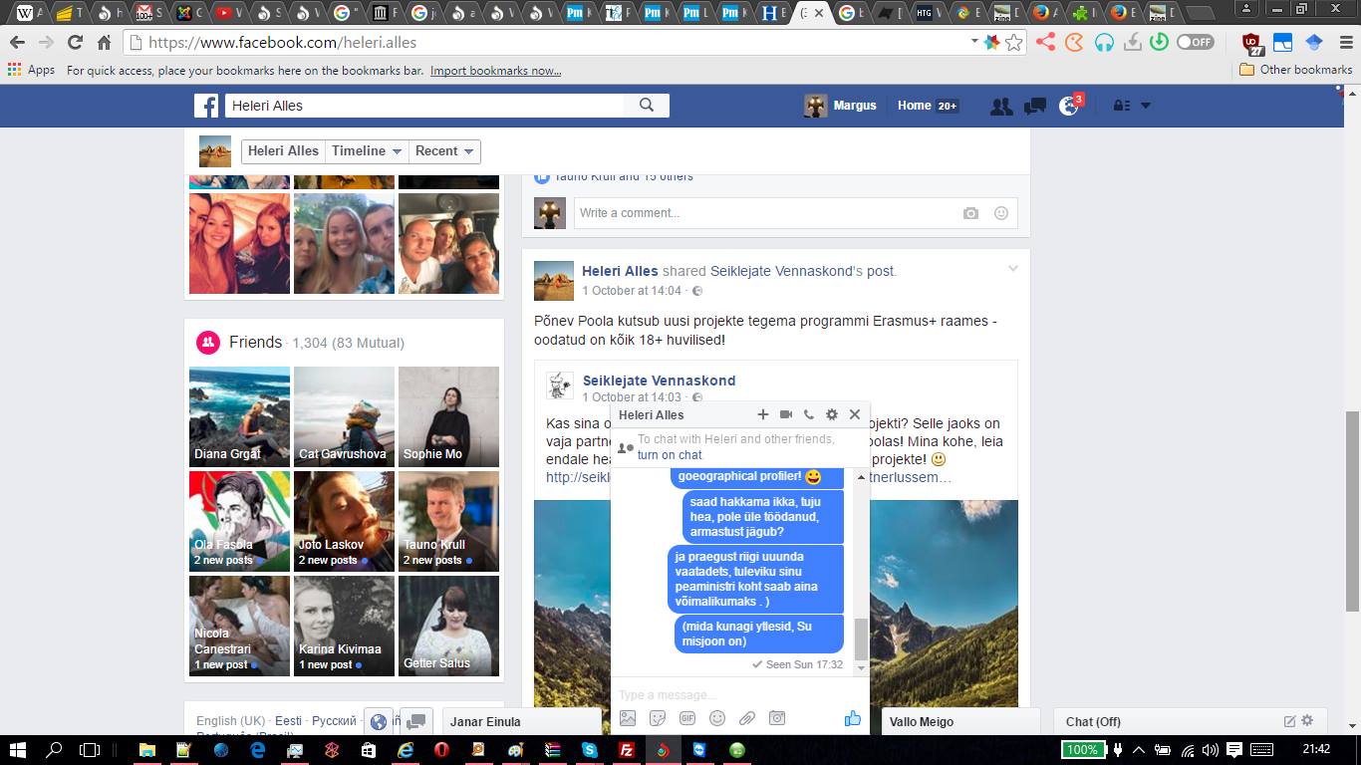Open the Friends section heading
Screen dimensions: 1361x765
(x=255, y=342)
